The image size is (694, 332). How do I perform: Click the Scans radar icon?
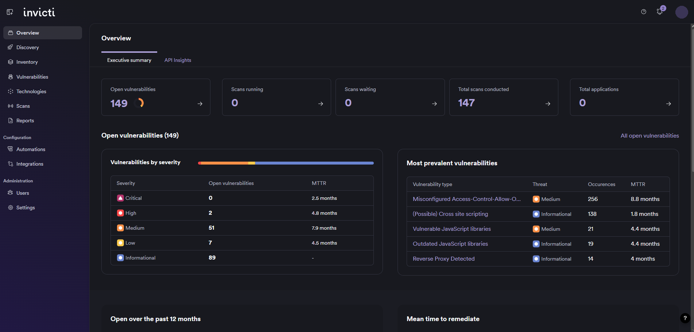(11, 106)
